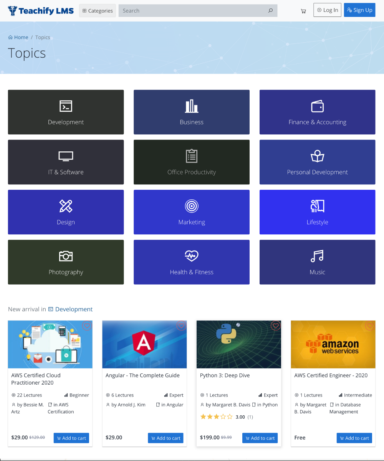Open the Photography camera icon
The height and width of the screenshot is (461, 384).
click(x=66, y=256)
